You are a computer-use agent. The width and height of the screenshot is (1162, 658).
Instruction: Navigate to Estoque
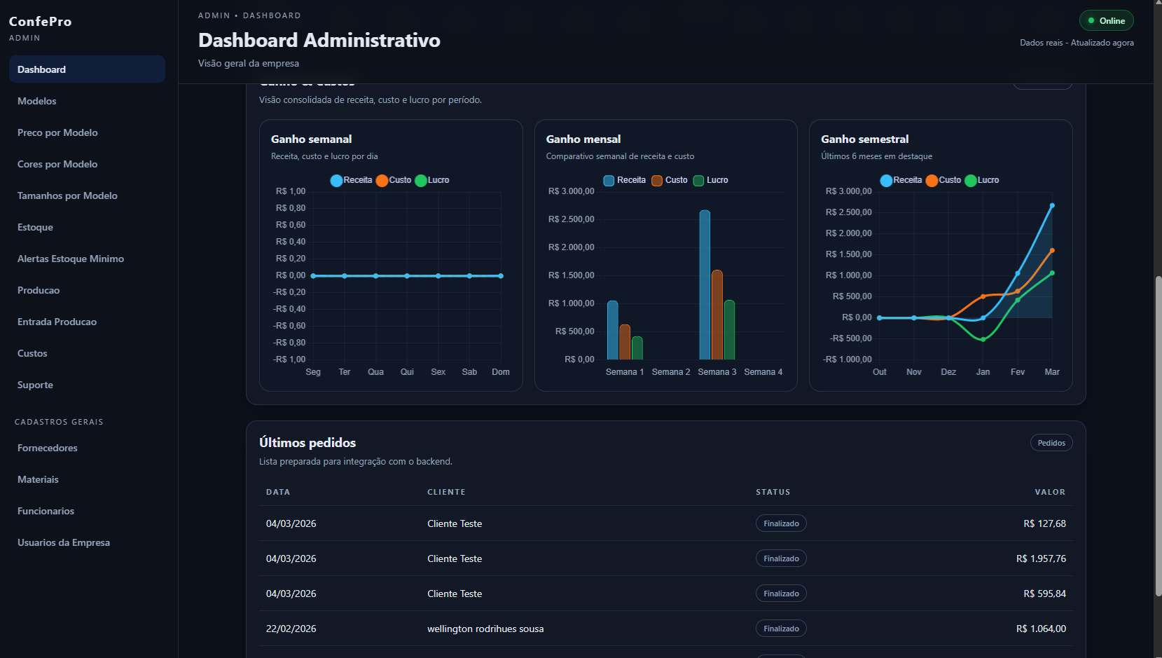[x=87, y=227]
